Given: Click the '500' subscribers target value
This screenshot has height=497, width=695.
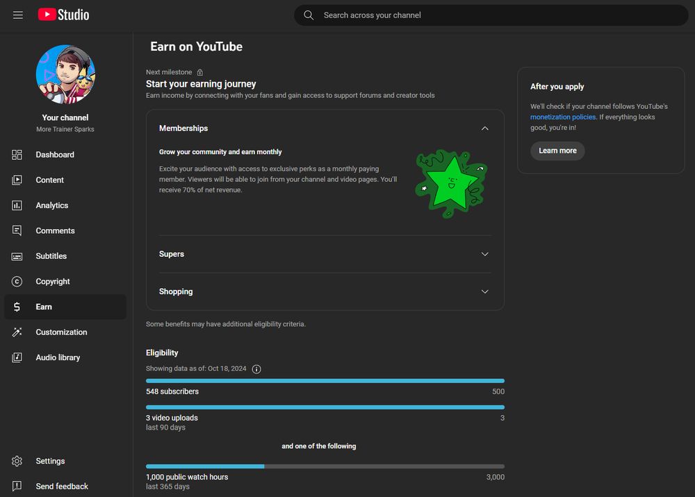Looking at the screenshot, I should pos(498,391).
